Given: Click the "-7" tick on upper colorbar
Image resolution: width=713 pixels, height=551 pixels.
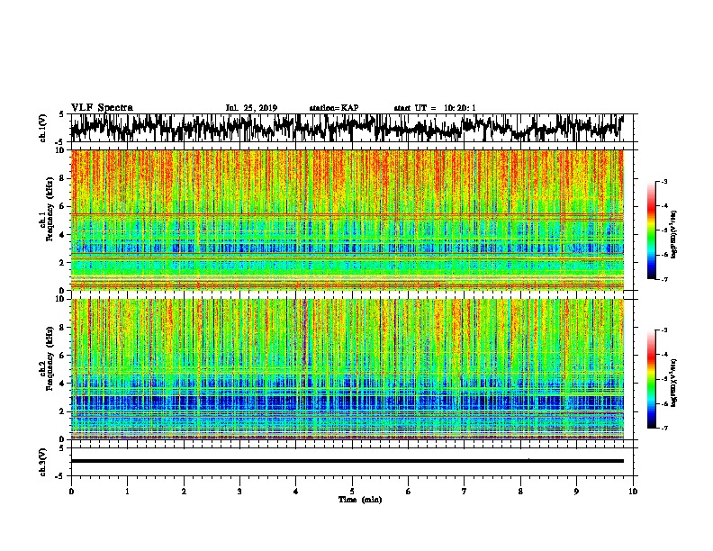Looking at the screenshot, I should 663,279.
